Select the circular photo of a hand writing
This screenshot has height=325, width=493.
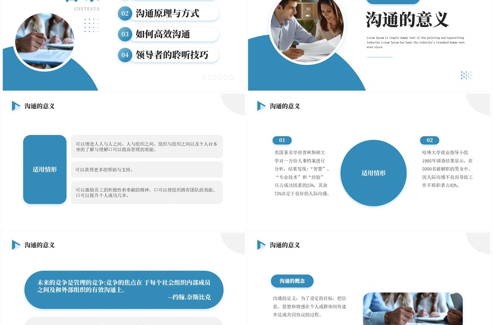(45, 41)
